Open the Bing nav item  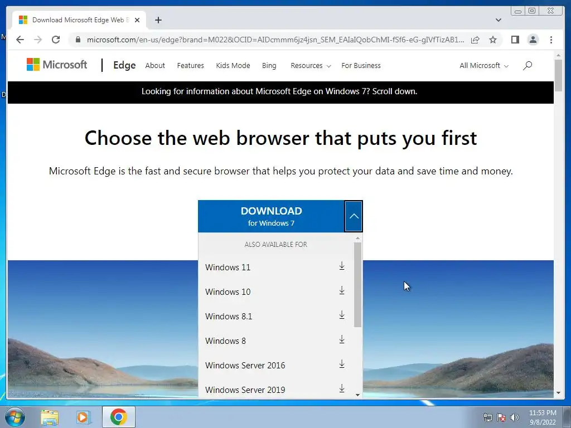[269, 66]
